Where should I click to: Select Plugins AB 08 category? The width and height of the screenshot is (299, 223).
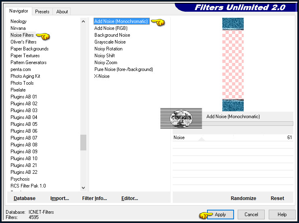tap(24, 145)
